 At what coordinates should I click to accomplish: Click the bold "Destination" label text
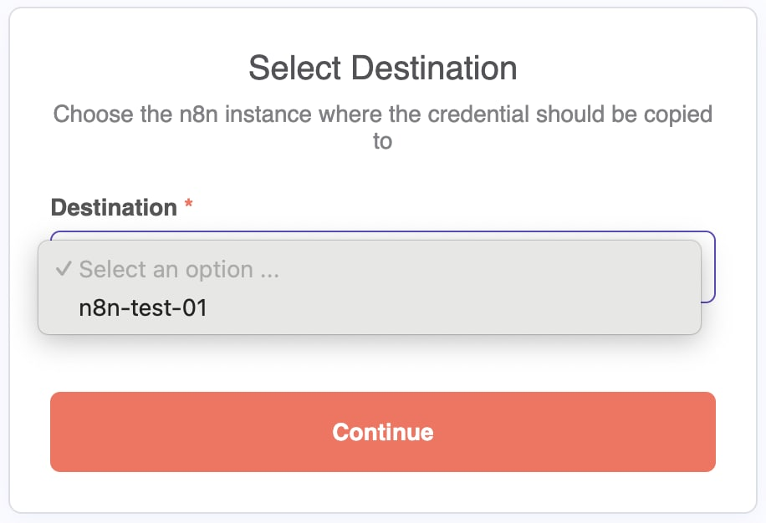coord(114,207)
